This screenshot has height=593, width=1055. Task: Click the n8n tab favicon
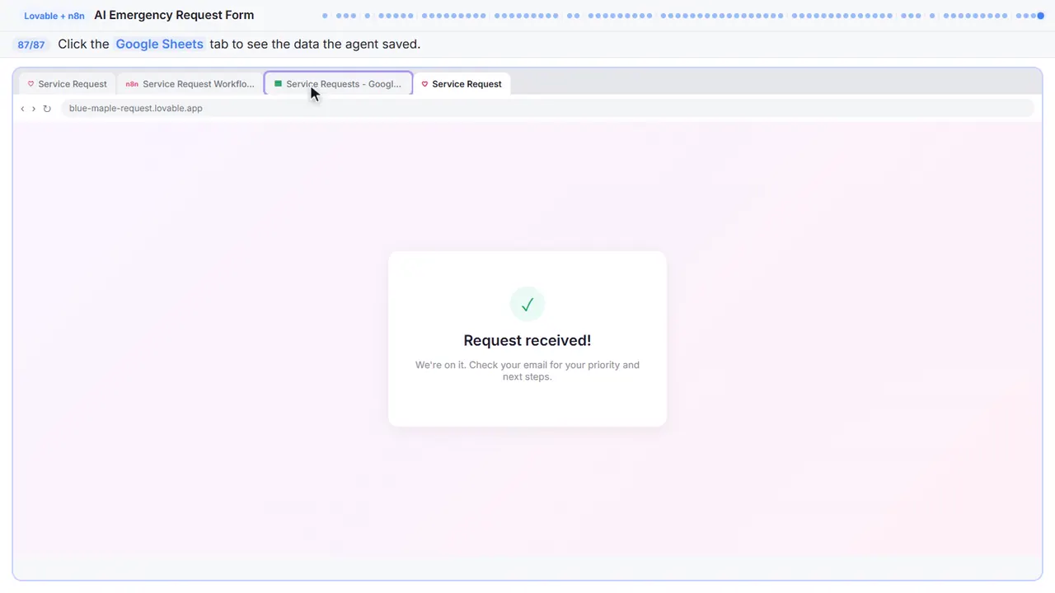click(132, 84)
